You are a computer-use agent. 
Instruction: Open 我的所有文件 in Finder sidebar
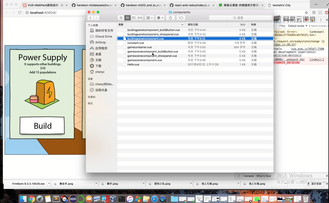click(102, 31)
